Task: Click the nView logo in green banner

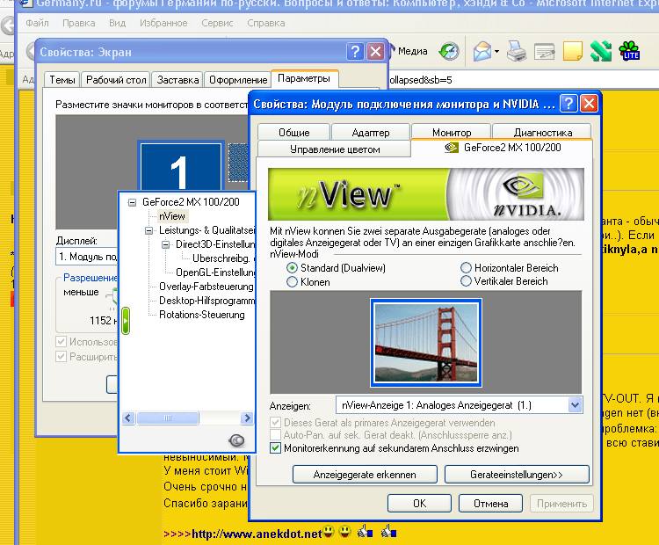Action: [349, 195]
